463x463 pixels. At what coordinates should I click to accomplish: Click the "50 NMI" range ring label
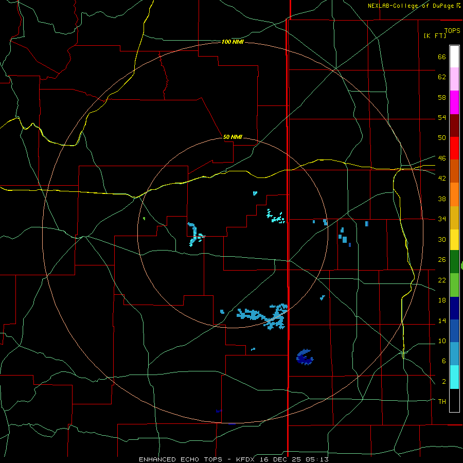(233, 137)
